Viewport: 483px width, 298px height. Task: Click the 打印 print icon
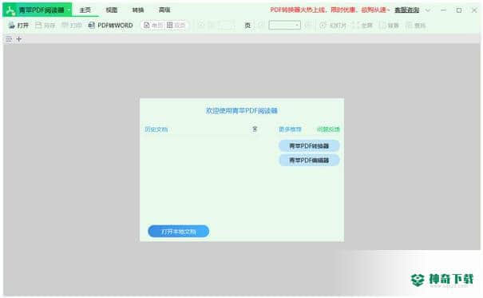pyautogui.click(x=65, y=26)
